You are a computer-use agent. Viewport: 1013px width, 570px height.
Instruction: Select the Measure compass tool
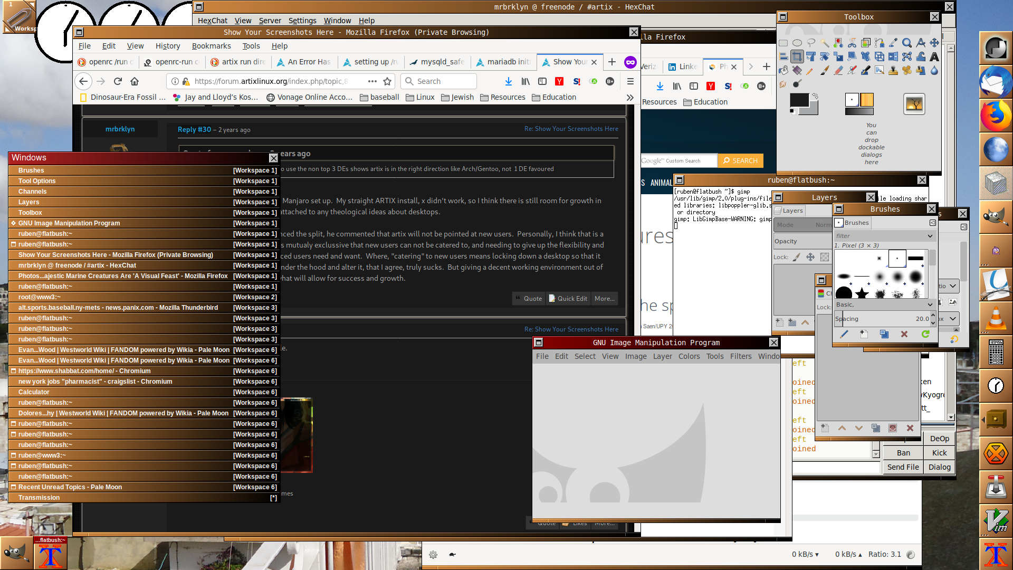pyautogui.click(x=921, y=43)
